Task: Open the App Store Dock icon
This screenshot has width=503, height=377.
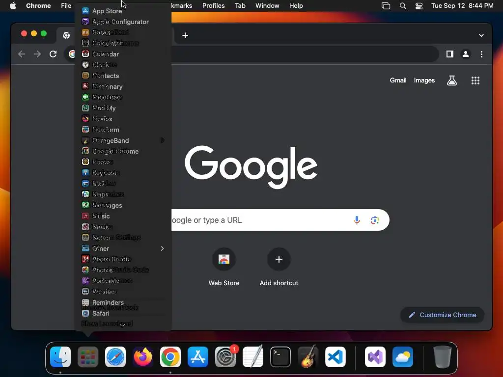Action: tap(198, 357)
